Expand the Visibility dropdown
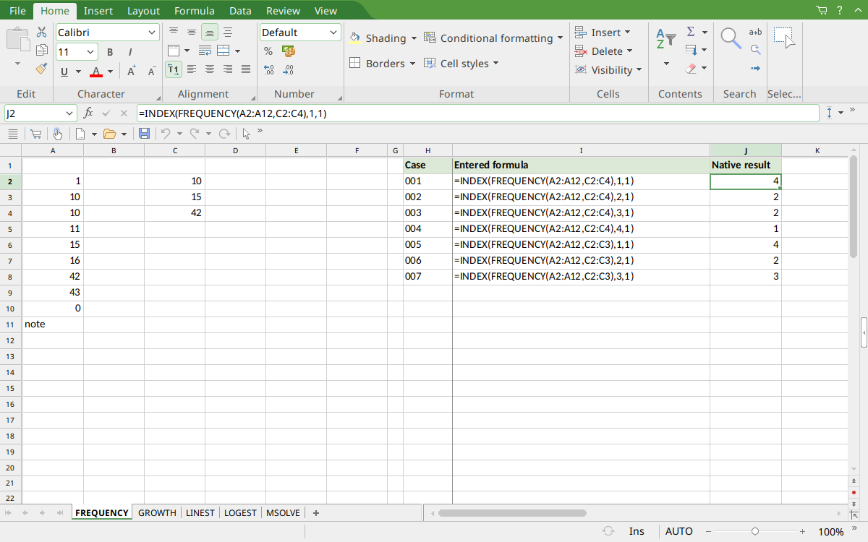This screenshot has height=542, width=868. pos(639,70)
